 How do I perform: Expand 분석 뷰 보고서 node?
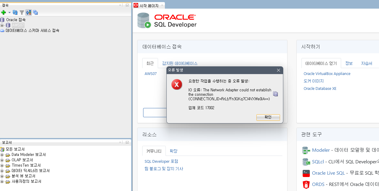[x=2, y=176]
